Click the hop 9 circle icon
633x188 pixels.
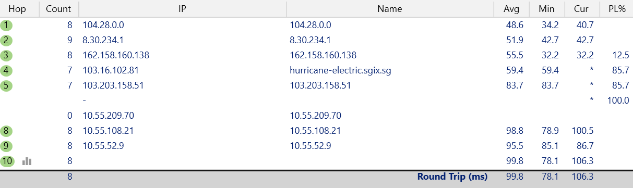point(6,146)
